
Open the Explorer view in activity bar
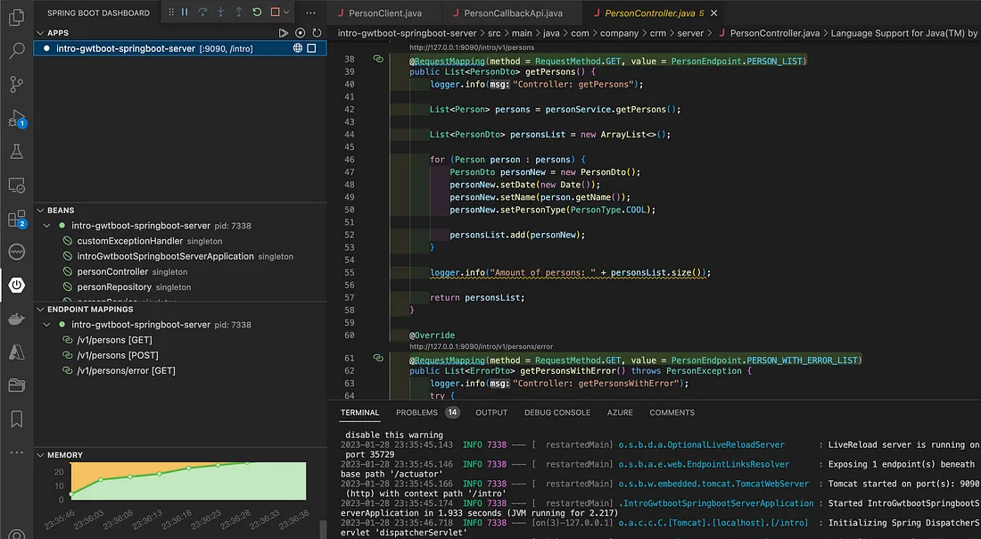pyautogui.click(x=17, y=17)
